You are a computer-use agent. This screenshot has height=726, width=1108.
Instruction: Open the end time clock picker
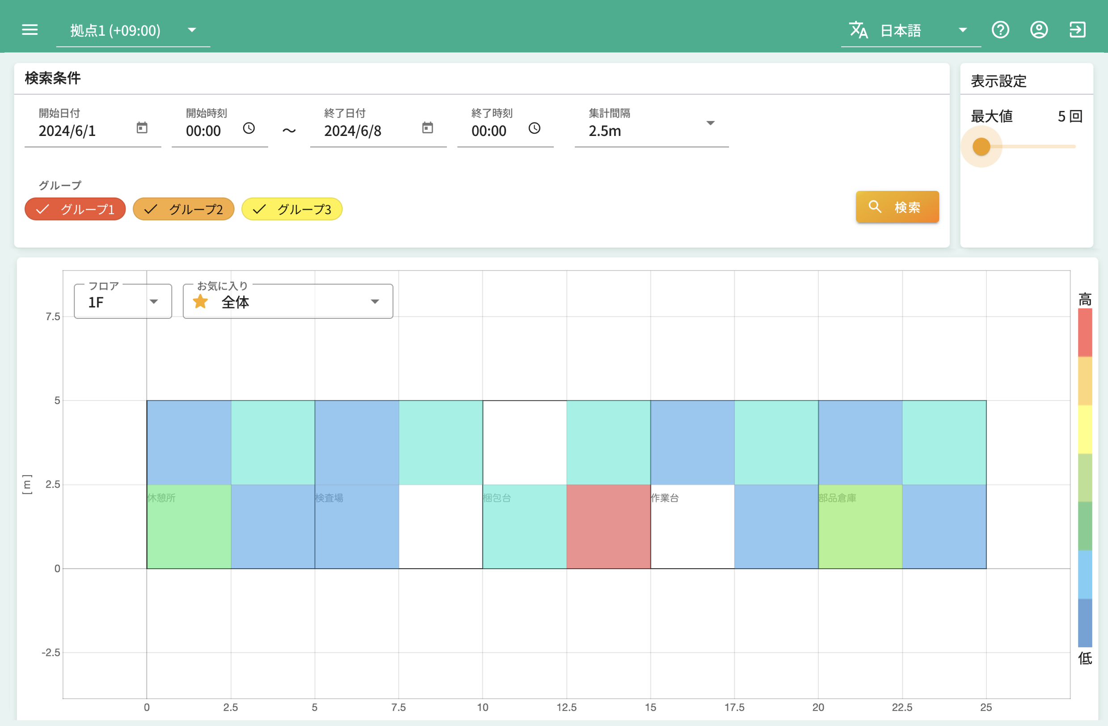tap(535, 128)
